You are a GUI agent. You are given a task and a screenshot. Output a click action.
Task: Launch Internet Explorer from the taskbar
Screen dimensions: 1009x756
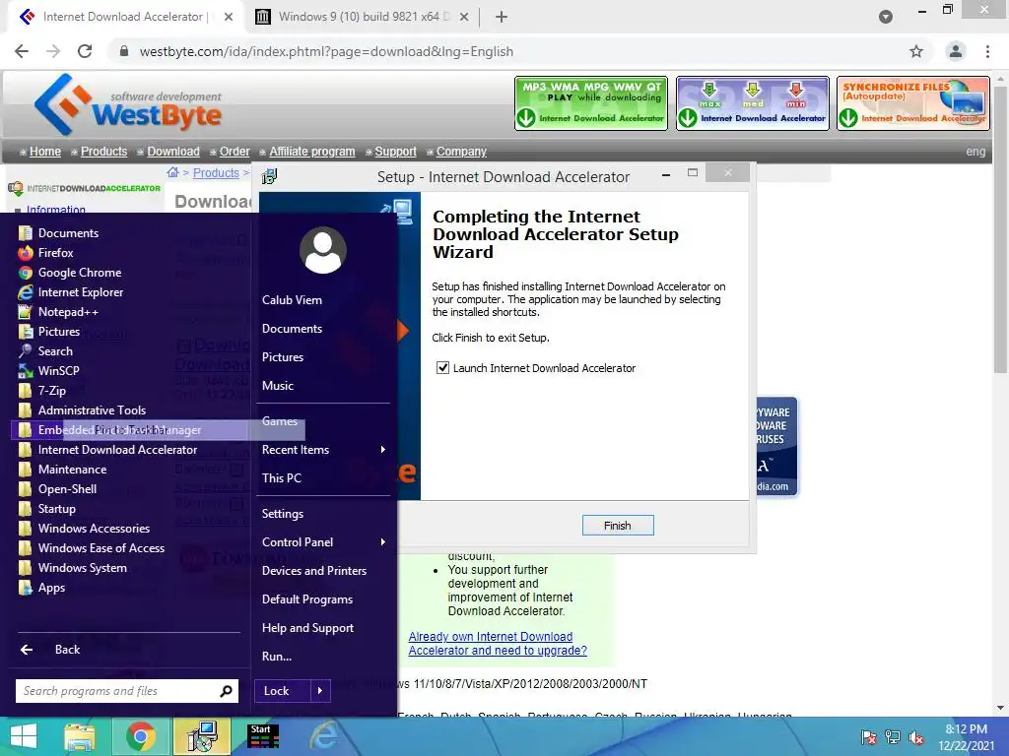(324, 736)
